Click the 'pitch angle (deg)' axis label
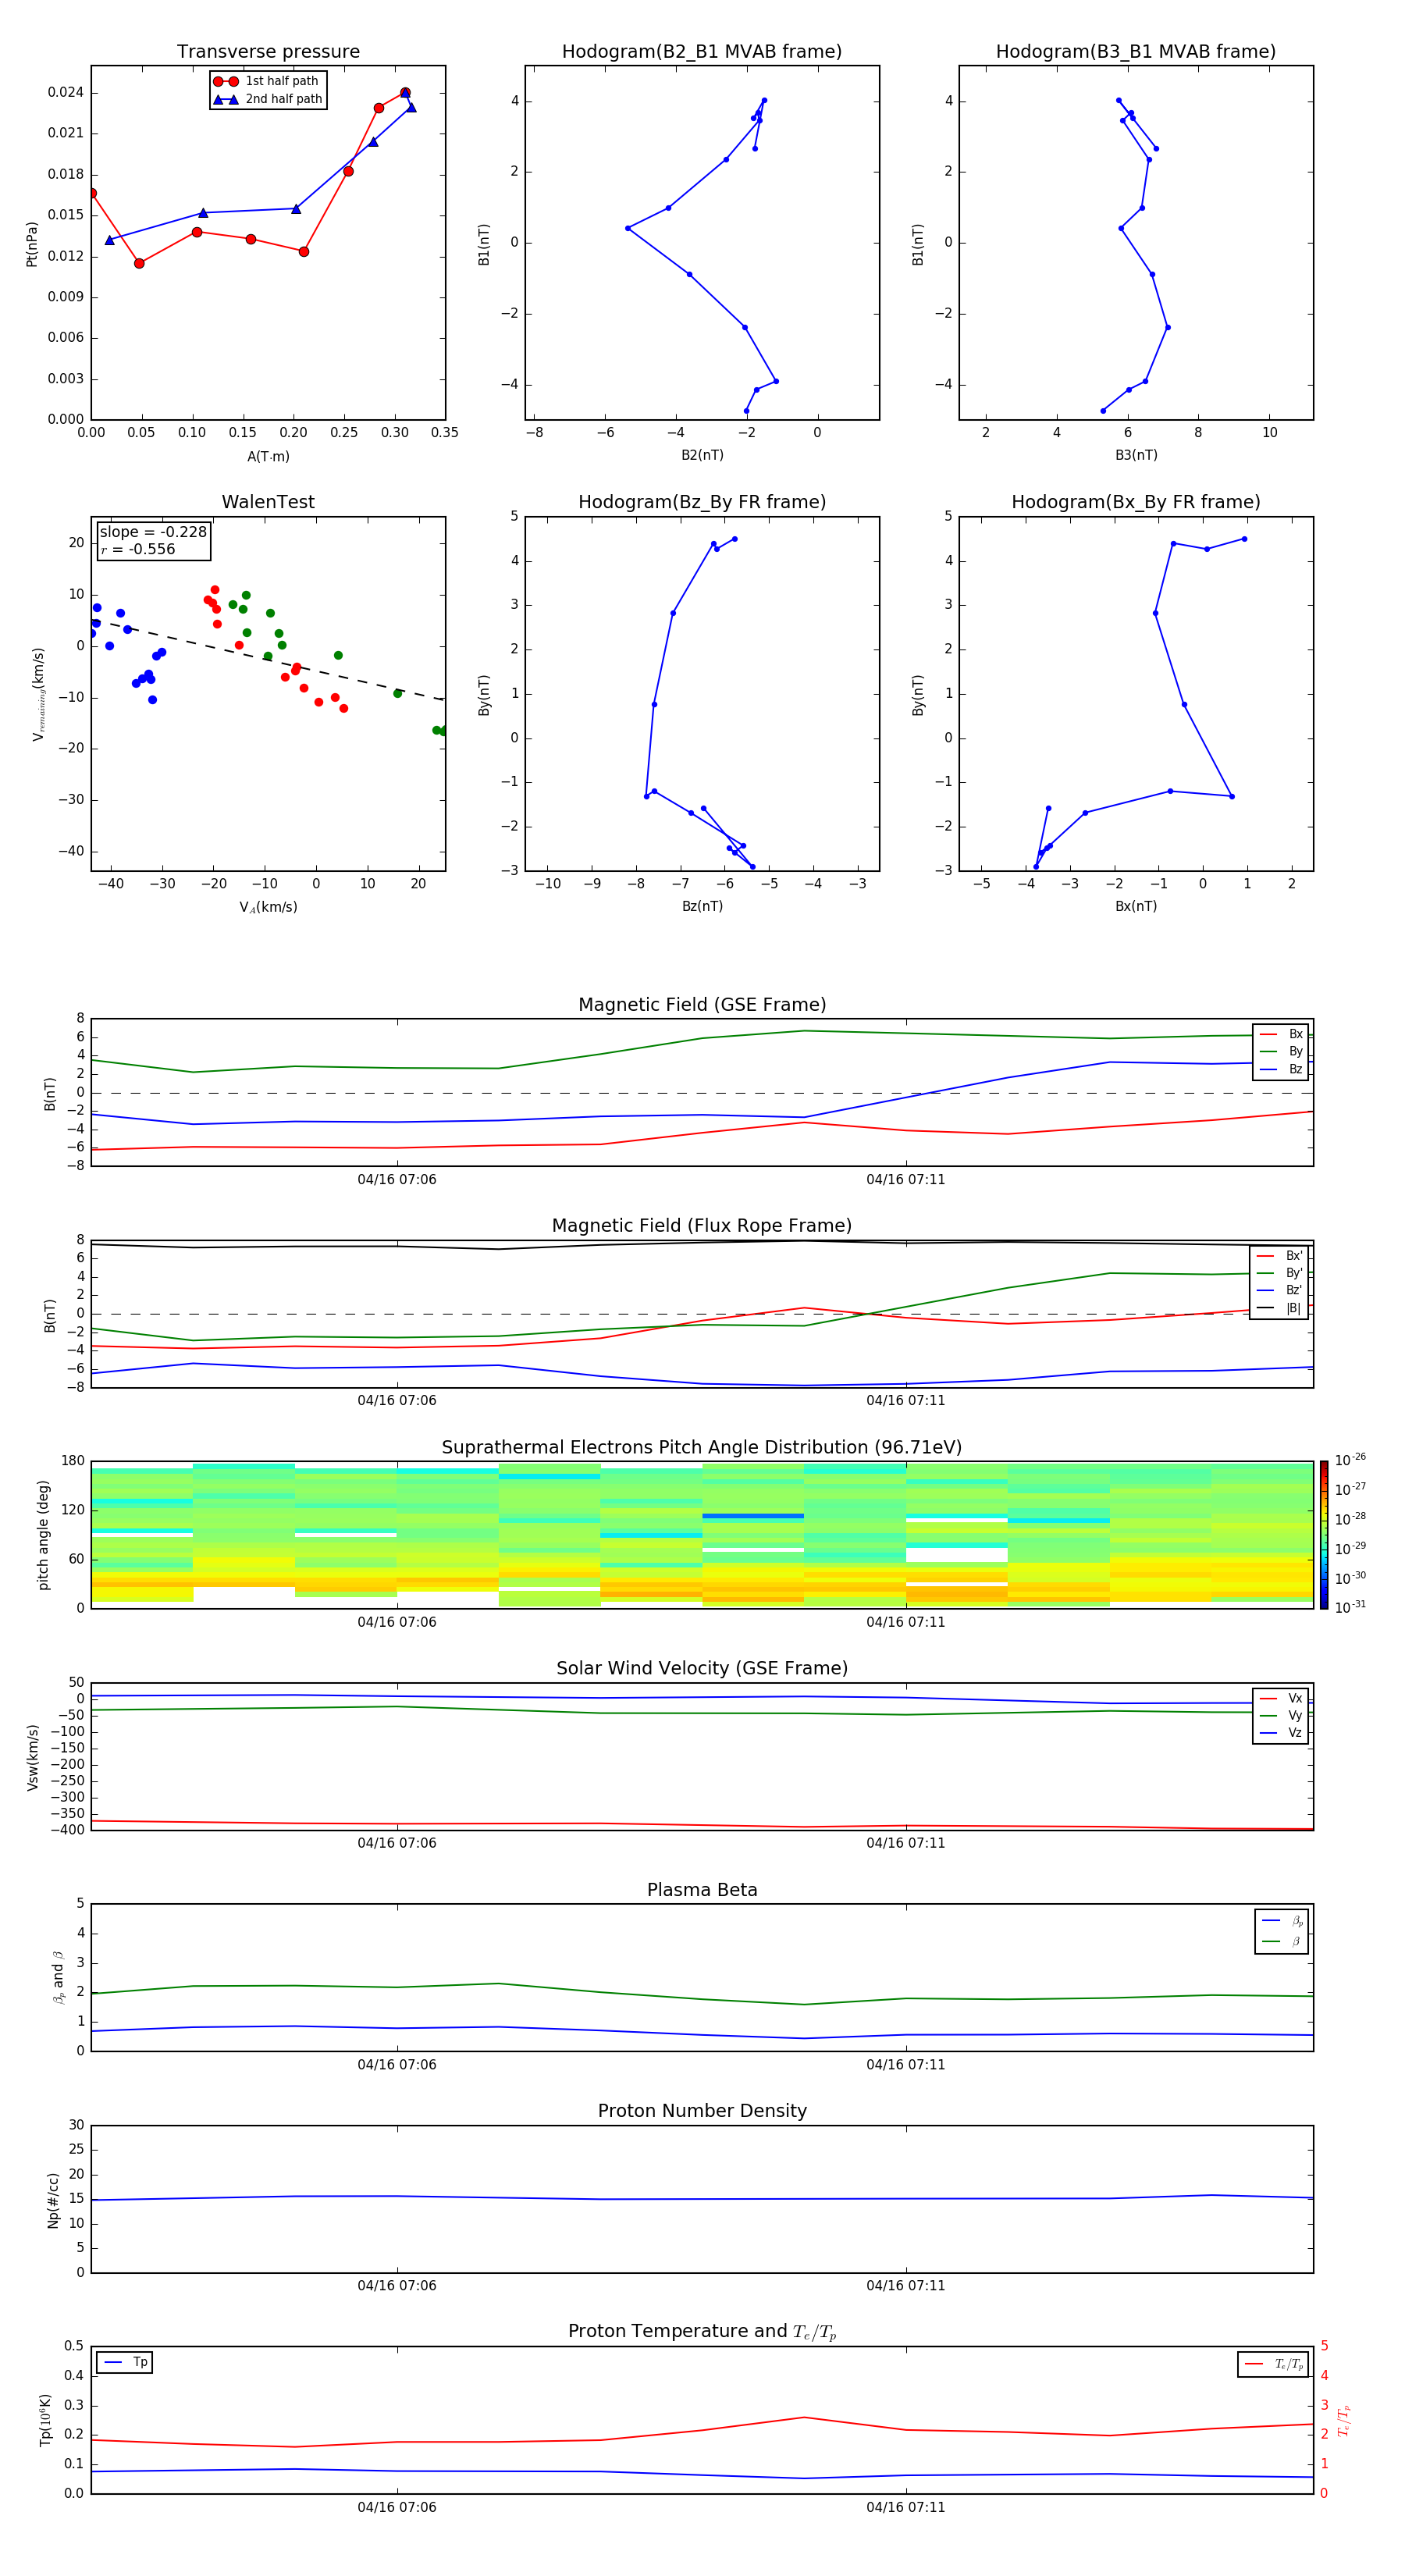Image resolution: width=1405 pixels, height=2576 pixels. point(43,1535)
